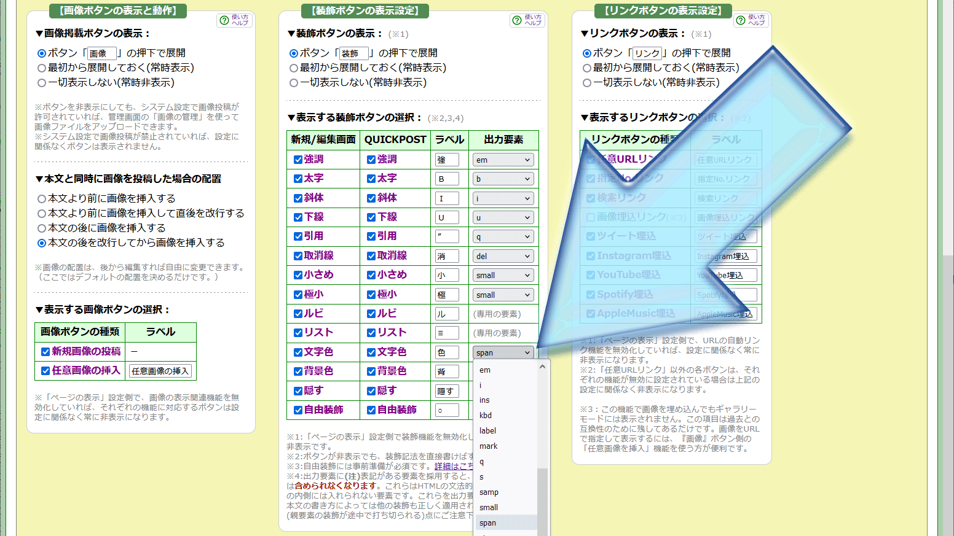Open the 斜体 output element dropdown (i)

(x=503, y=198)
